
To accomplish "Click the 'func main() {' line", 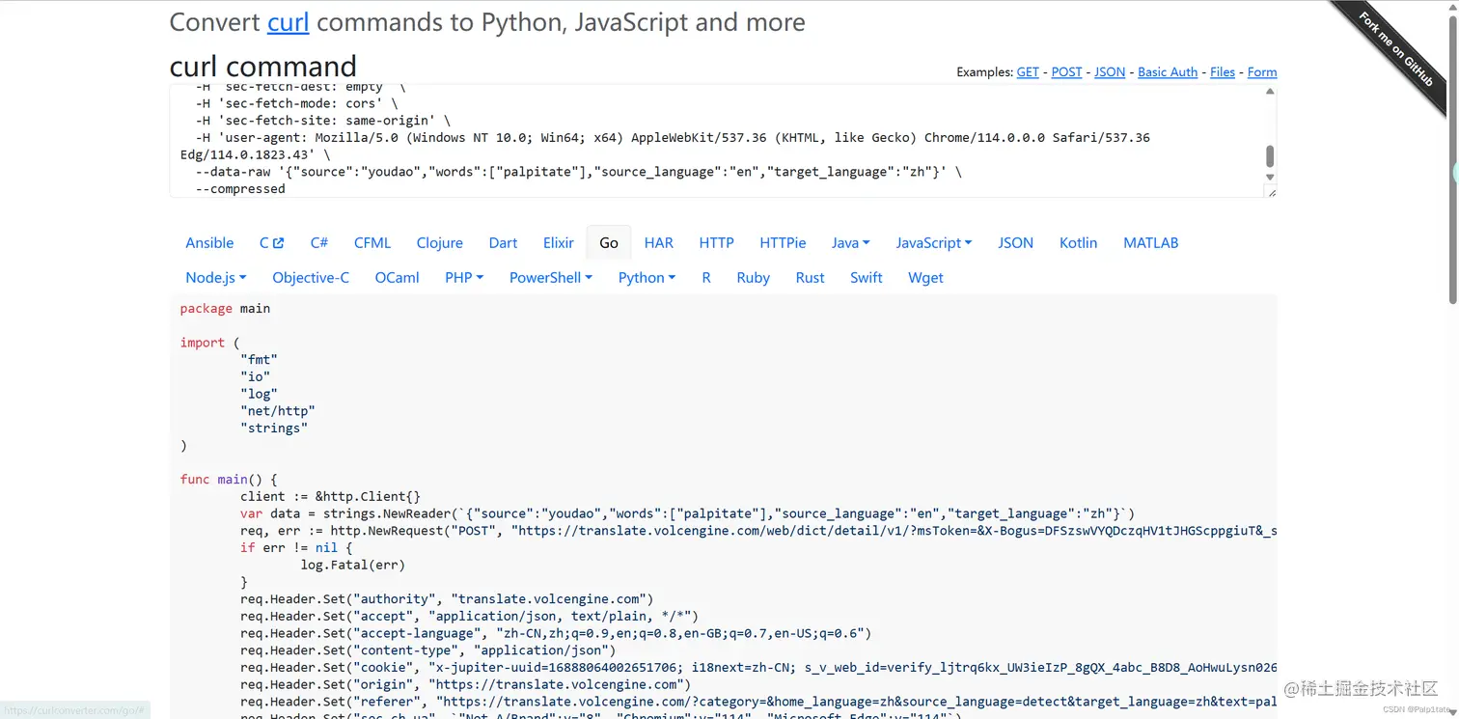I will 229,480.
